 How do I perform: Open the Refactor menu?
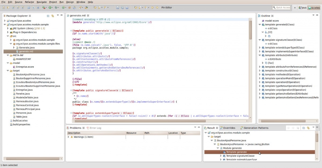pos(29,2)
